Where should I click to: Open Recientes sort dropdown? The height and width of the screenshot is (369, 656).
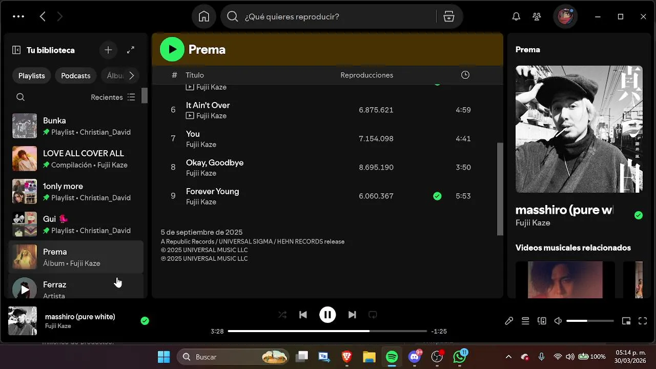click(x=113, y=97)
